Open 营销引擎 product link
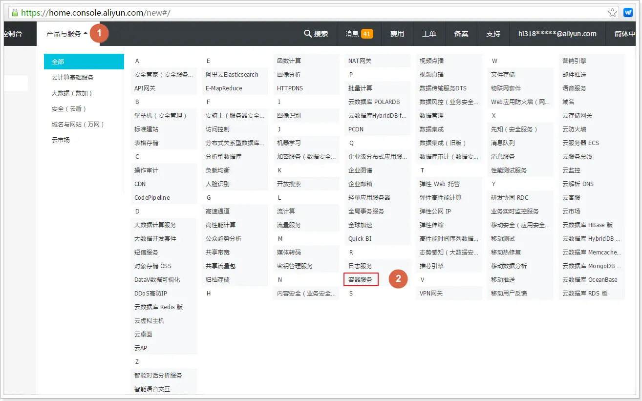 (x=574, y=61)
